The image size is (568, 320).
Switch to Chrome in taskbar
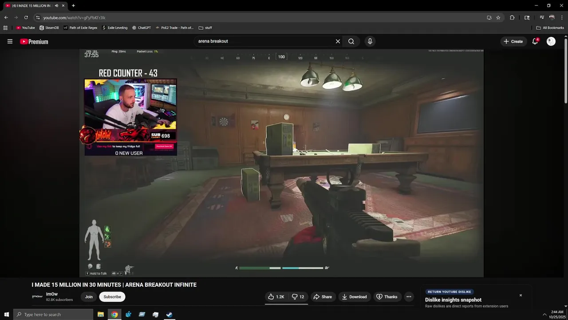(x=114, y=314)
